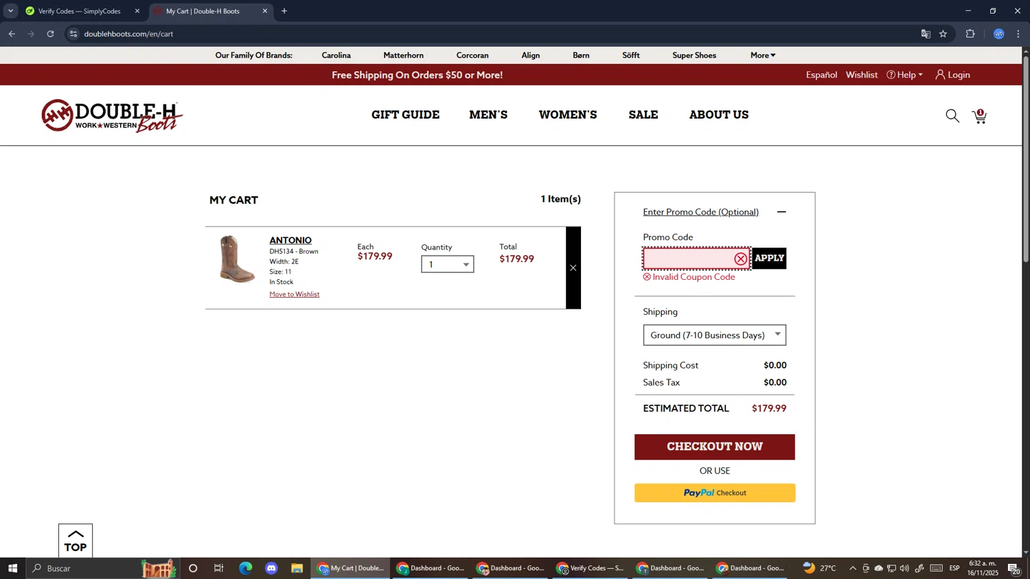Visit the Align brand link
The height and width of the screenshot is (579, 1030).
(x=531, y=55)
